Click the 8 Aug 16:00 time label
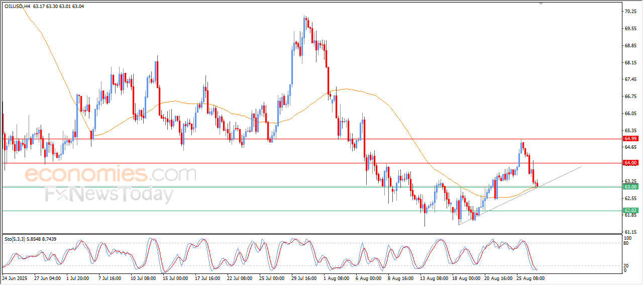 [401, 277]
